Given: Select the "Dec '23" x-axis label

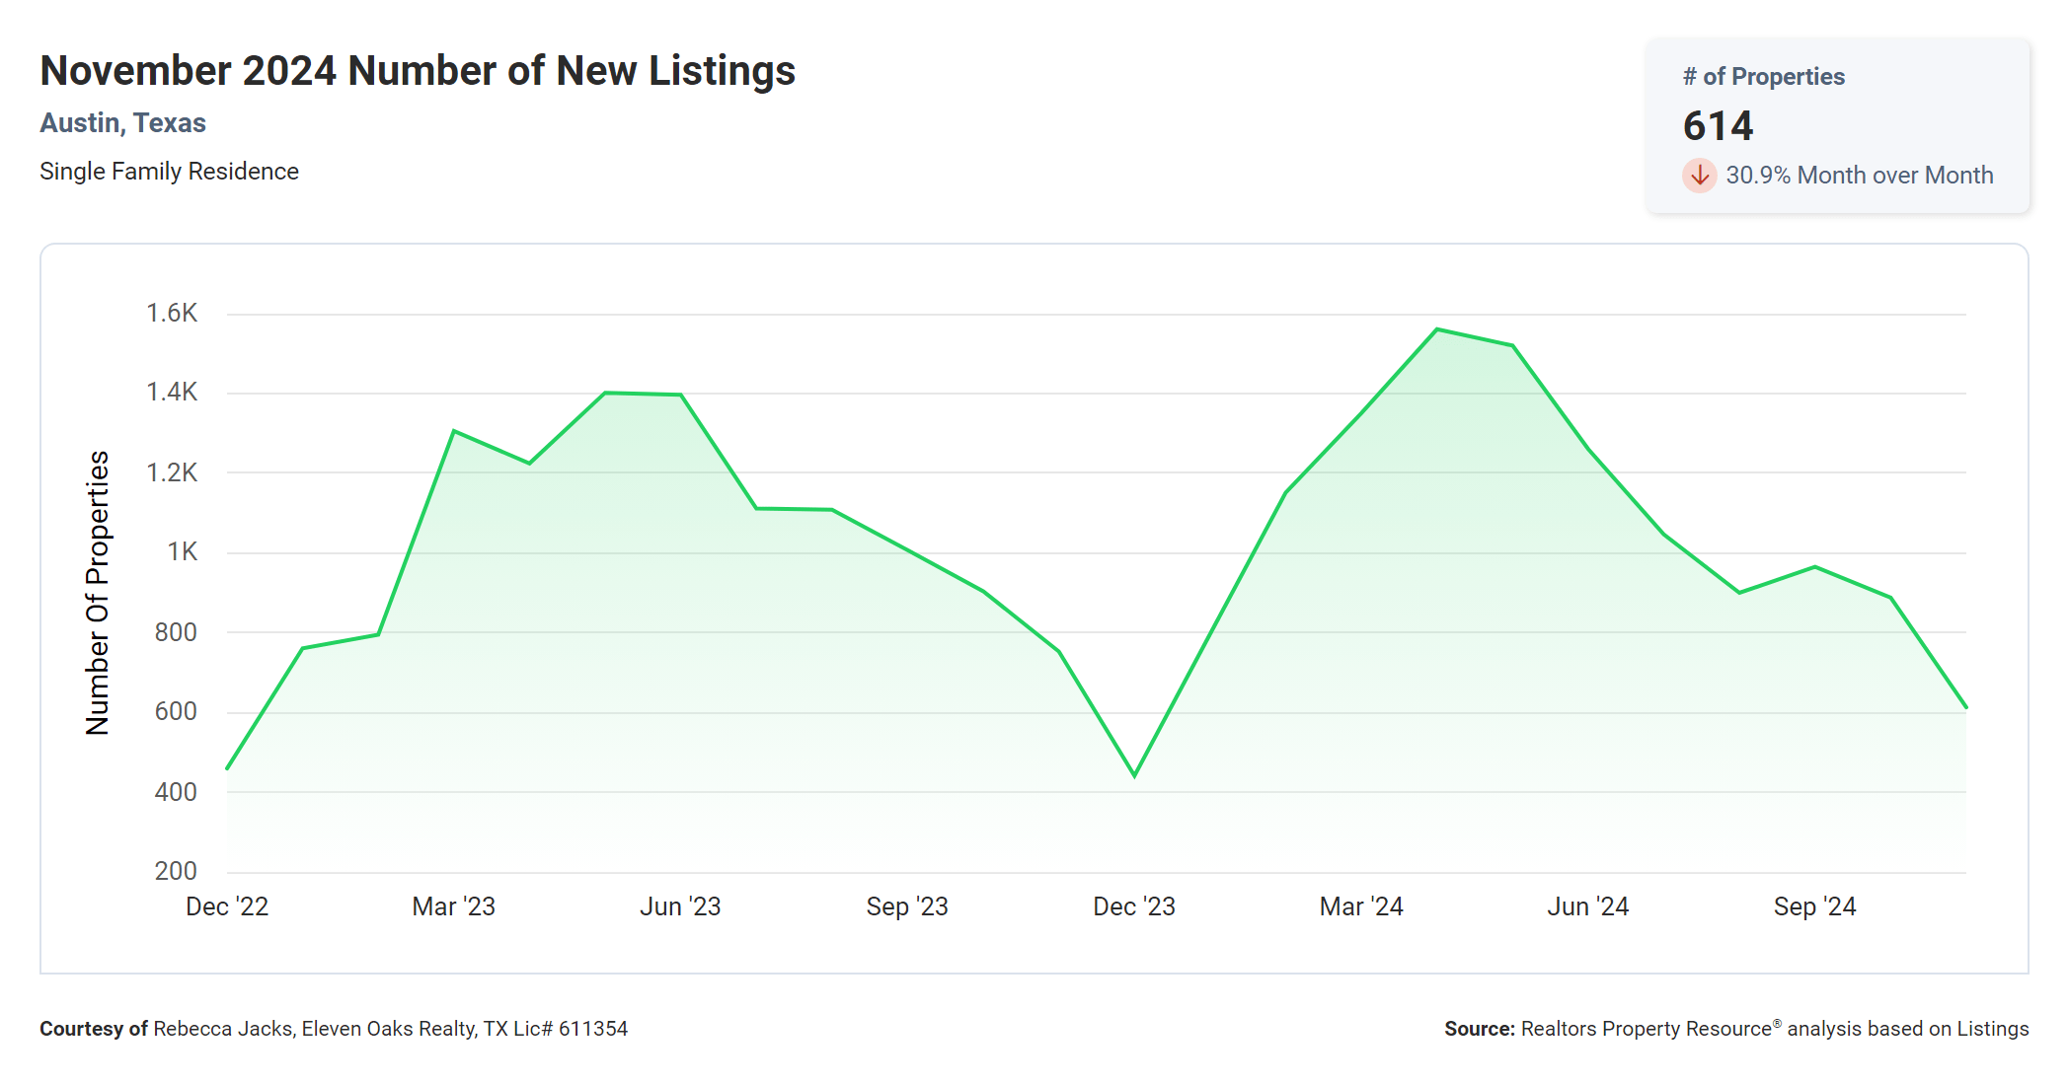Looking at the screenshot, I should pos(1134,906).
